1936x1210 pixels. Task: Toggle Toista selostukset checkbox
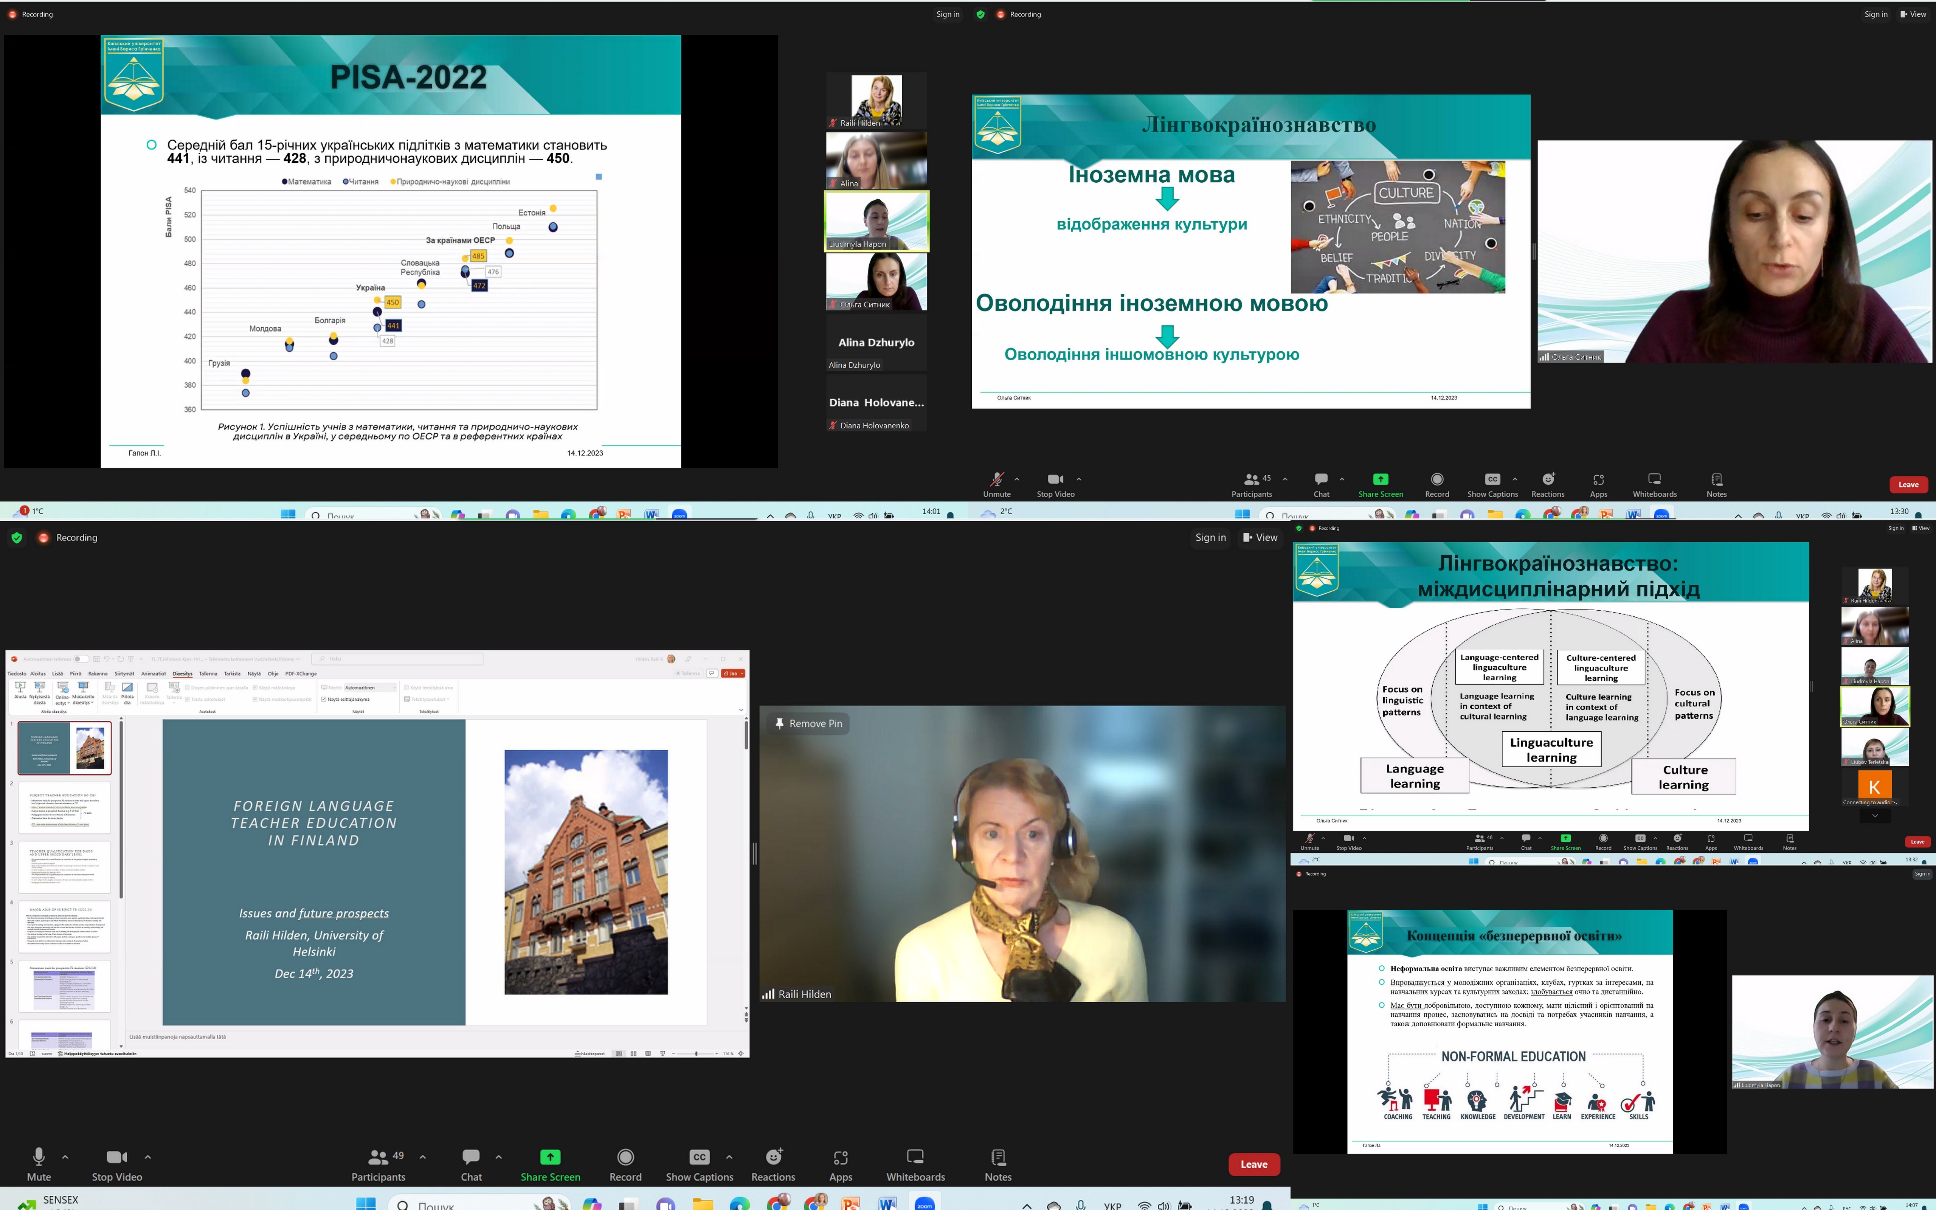[x=187, y=700]
